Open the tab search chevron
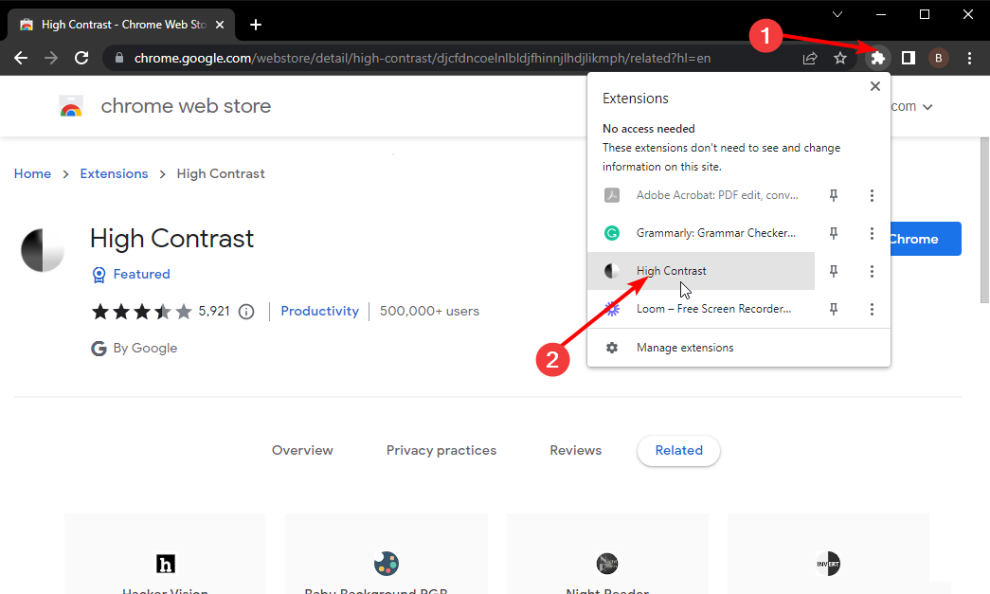Screen dimensions: 990x594 click(837, 14)
